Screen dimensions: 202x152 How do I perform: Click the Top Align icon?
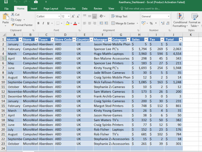click(x=85, y=16)
